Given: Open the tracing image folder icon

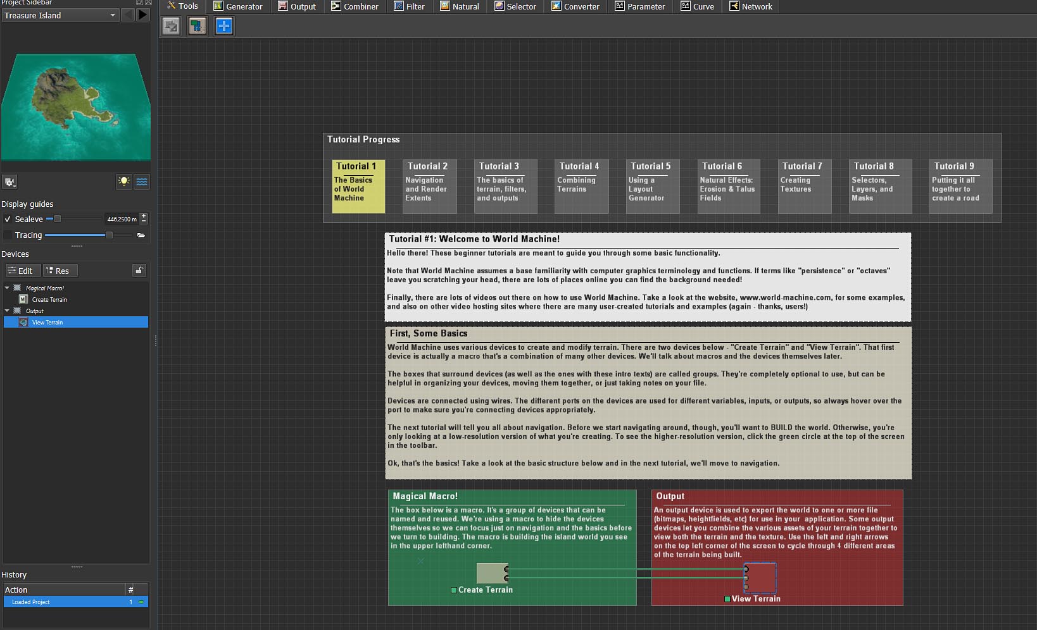Looking at the screenshot, I should 141,235.
